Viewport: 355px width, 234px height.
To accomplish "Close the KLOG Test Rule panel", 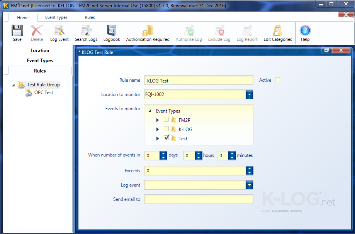I will tap(341, 50).
